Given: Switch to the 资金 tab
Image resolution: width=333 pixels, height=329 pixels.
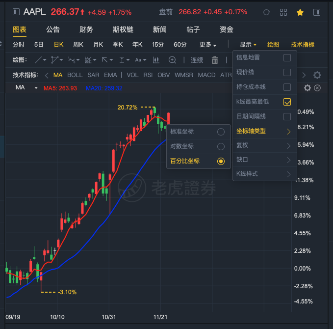Looking at the screenshot, I should click(227, 29).
